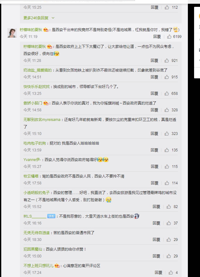Open user page of 不想上班只想玩儿

38,266
